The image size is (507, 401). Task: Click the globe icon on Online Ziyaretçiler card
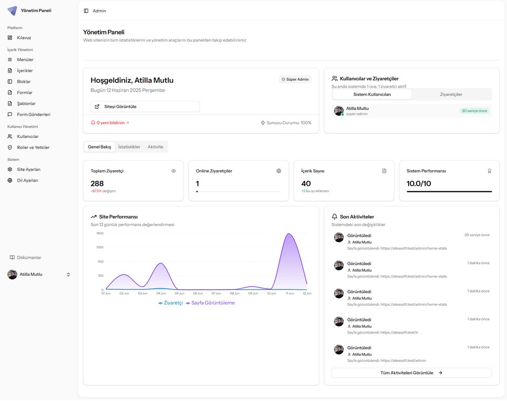279,171
